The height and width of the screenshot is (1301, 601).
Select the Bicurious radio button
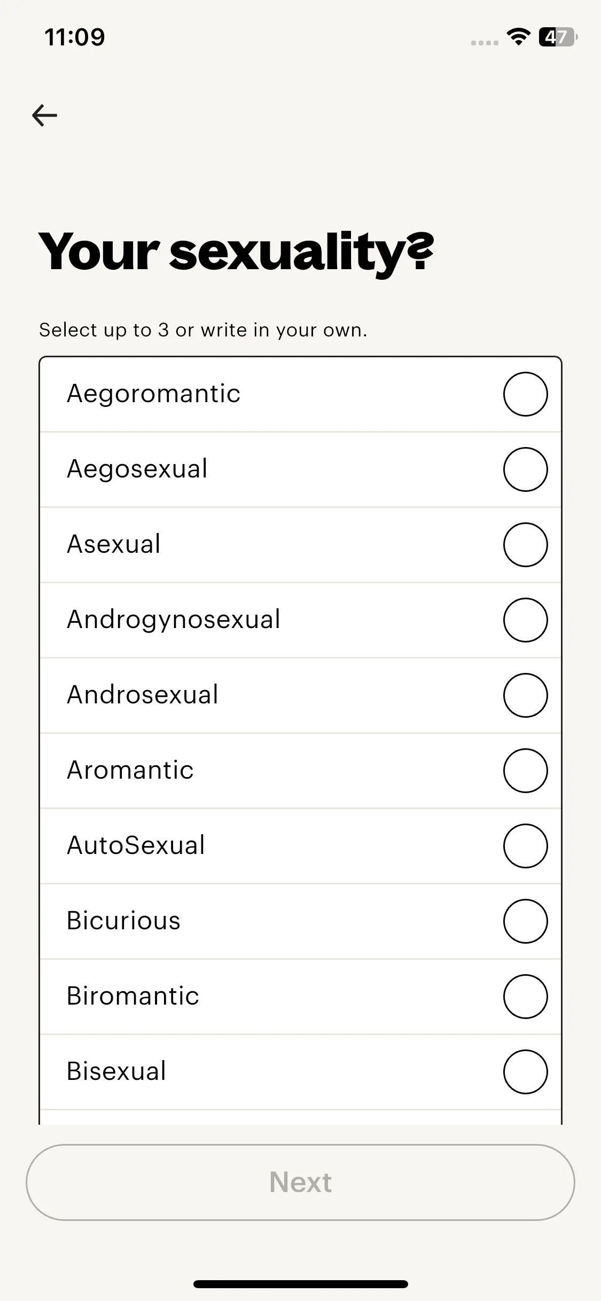525,921
